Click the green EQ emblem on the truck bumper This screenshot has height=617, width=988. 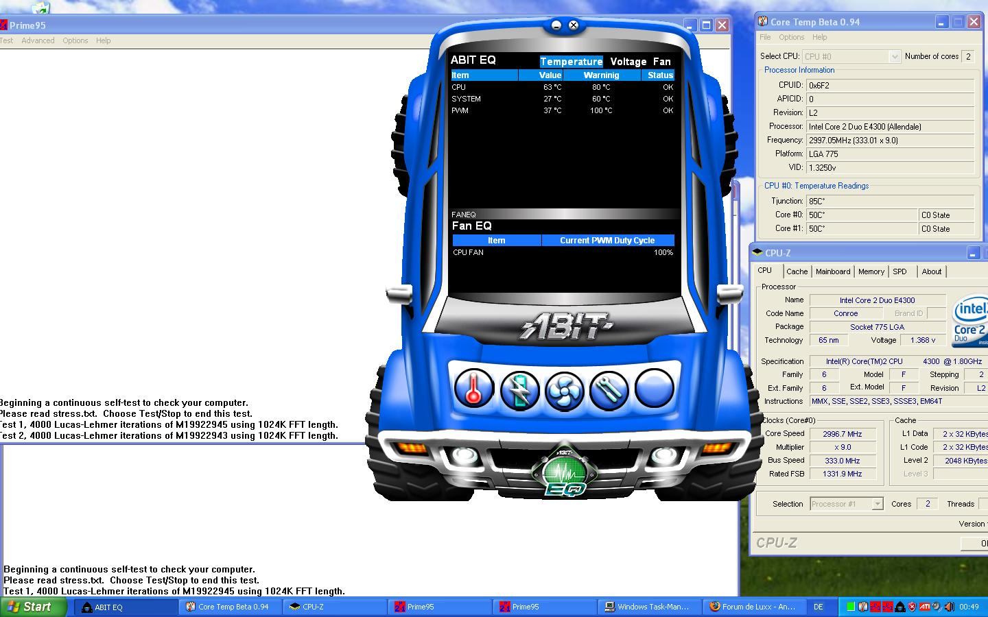coord(564,472)
